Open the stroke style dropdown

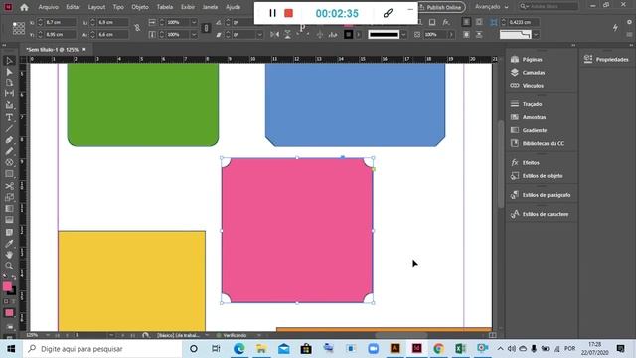coord(403,35)
